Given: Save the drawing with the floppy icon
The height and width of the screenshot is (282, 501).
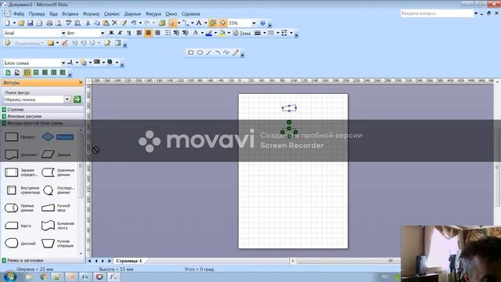Looking at the screenshot, I should pyautogui.click(x=30, y=23).
